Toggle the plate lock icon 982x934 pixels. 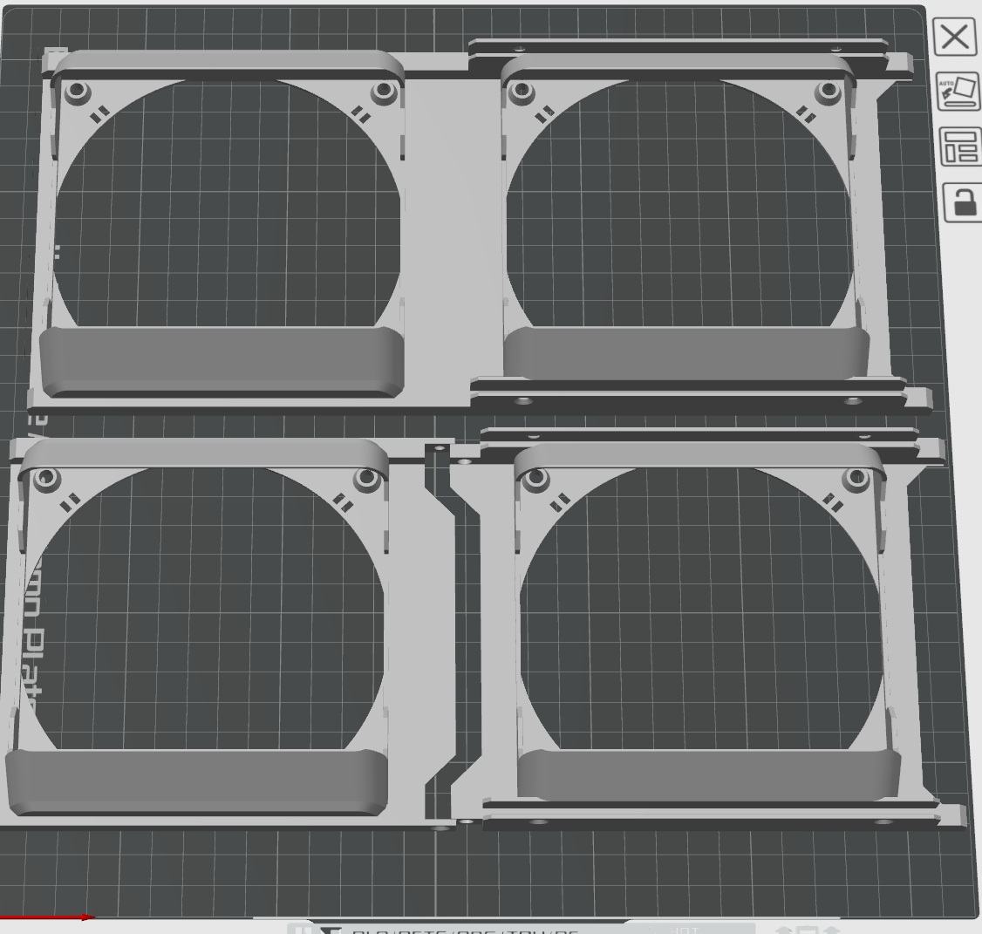coord(963,201)
